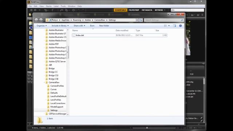This screenshot has width=233, height=131.
Task: Rotate 90° counterclockwise in Bridge toolbar
Action: tap(79, 10)
